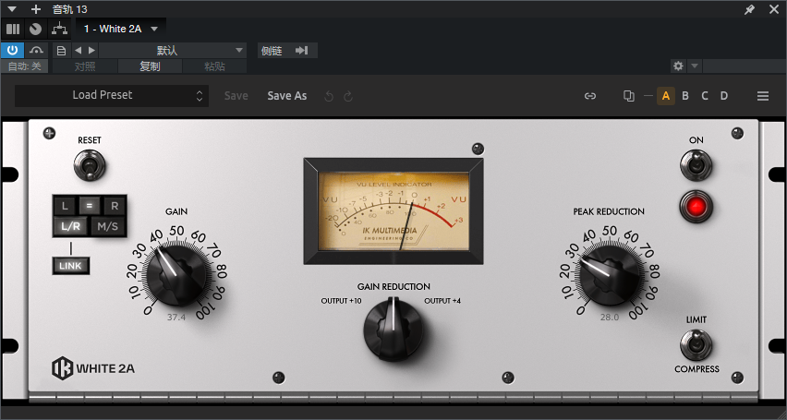Open the window dropdown triangle menu
Viewport: 787px width, 420px height.
pyautogui.click(x=12, y=9)
